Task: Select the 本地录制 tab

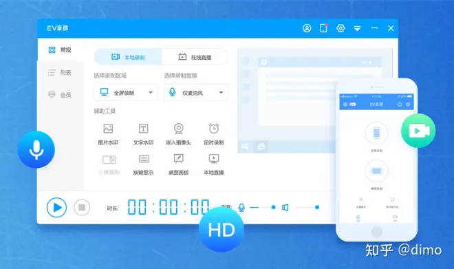Action: 128,57
